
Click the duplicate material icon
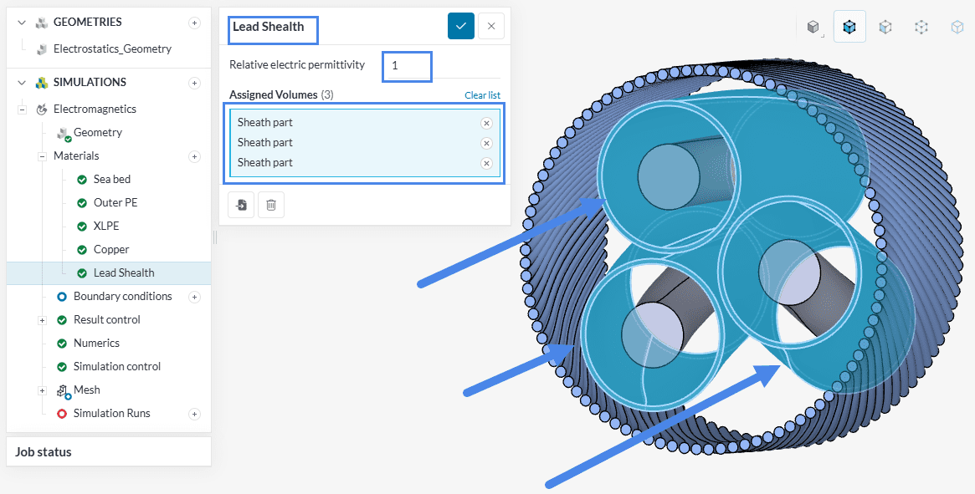[x=242, y=205]
